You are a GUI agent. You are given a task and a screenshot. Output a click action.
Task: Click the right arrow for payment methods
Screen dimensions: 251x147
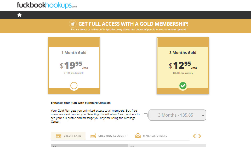200,136
